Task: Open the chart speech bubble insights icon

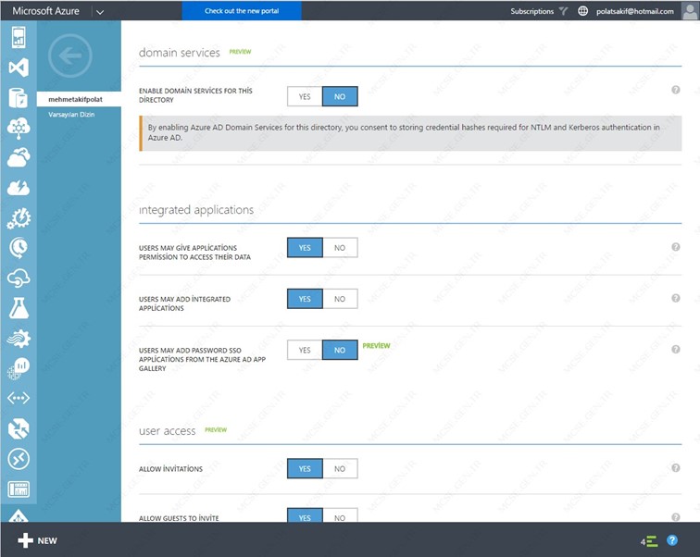Action: click(x=19, y=368)
